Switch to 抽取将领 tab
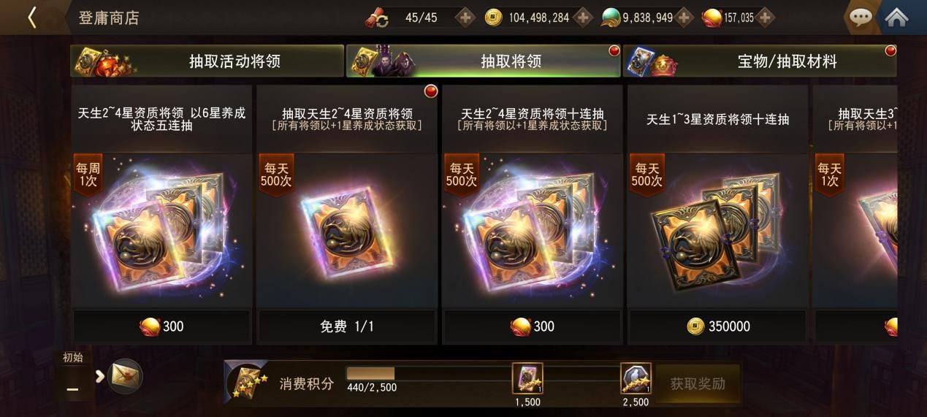Viewport: 927px width, 417px height. click(x=483, y=61)
